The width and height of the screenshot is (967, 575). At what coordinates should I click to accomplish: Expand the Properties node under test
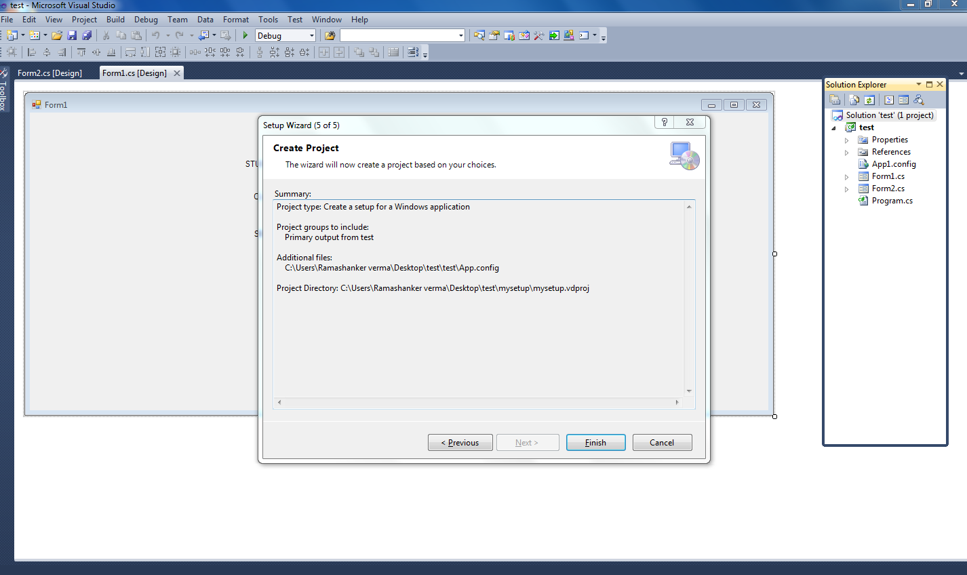click(846, 139)
